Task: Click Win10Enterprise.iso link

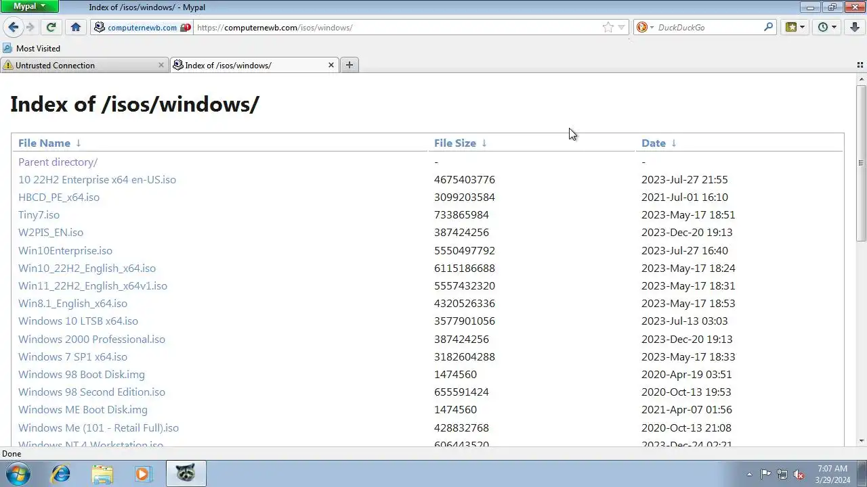Action: point(65,250)
